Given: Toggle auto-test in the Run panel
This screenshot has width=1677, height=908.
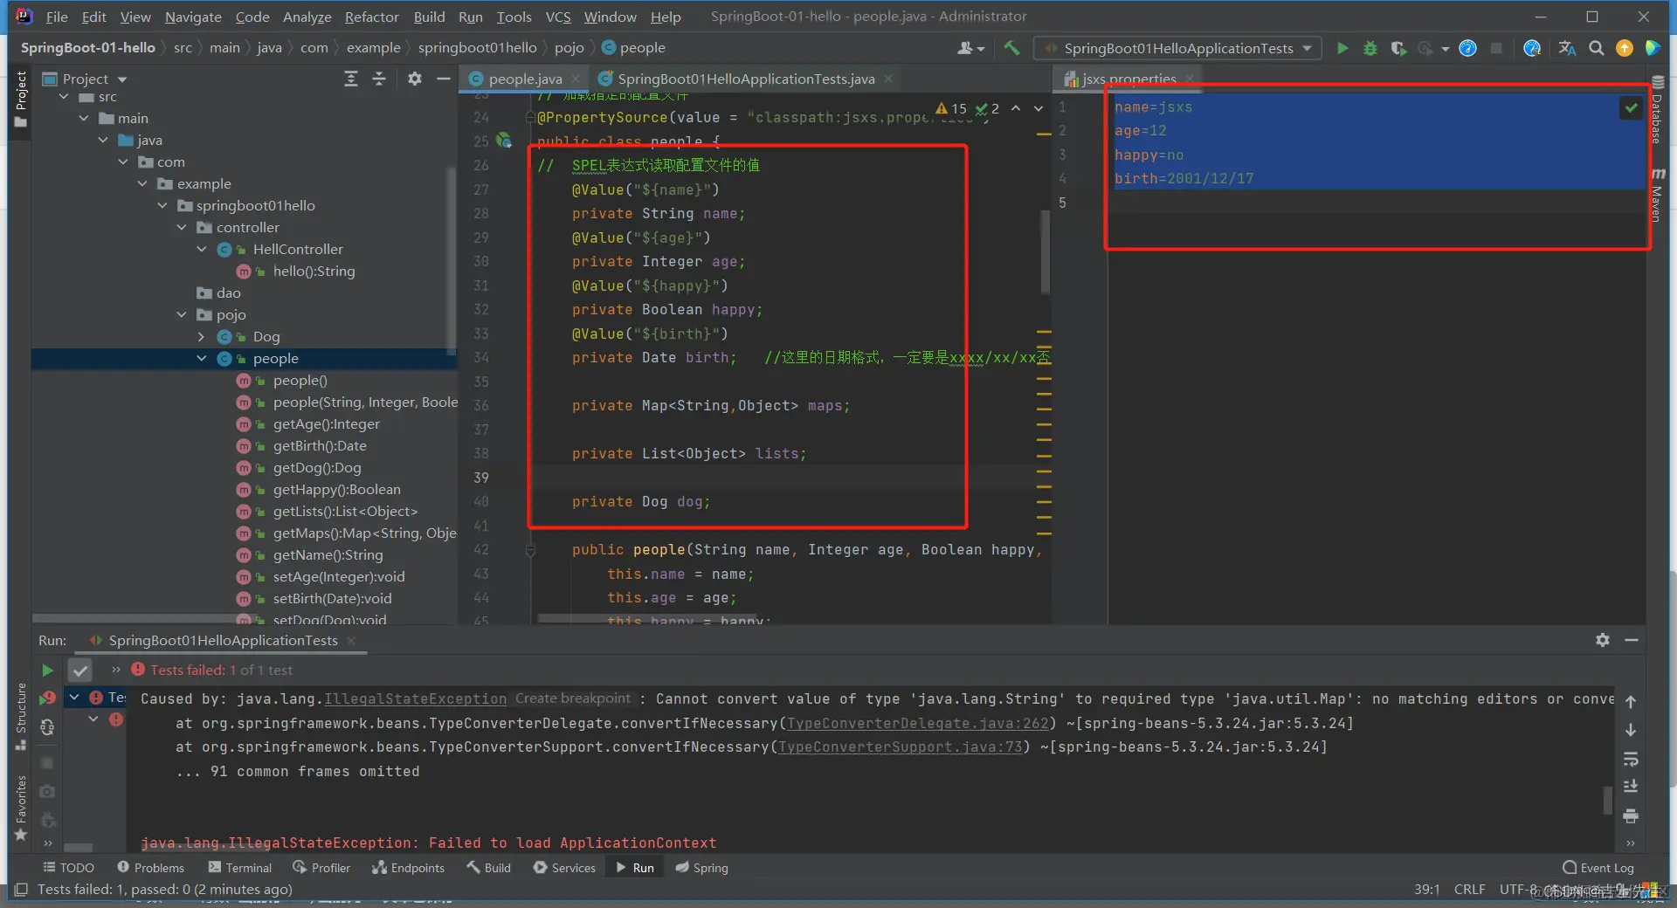Looking at the screenshot, I should (x=47, y=727).
